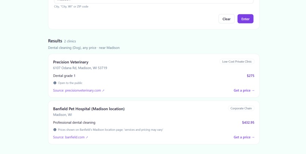Click the $275 price
The image size is (306, 154).
point(251,75)
